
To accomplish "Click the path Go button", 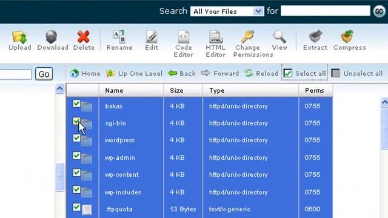I will 44,74.
